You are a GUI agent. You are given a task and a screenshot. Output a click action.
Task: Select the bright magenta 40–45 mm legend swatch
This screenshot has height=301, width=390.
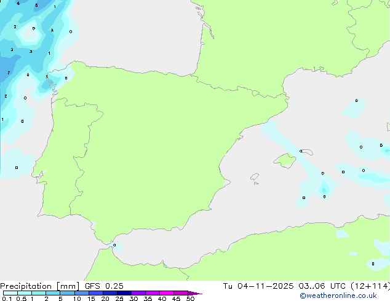click(x=167, y=293)
